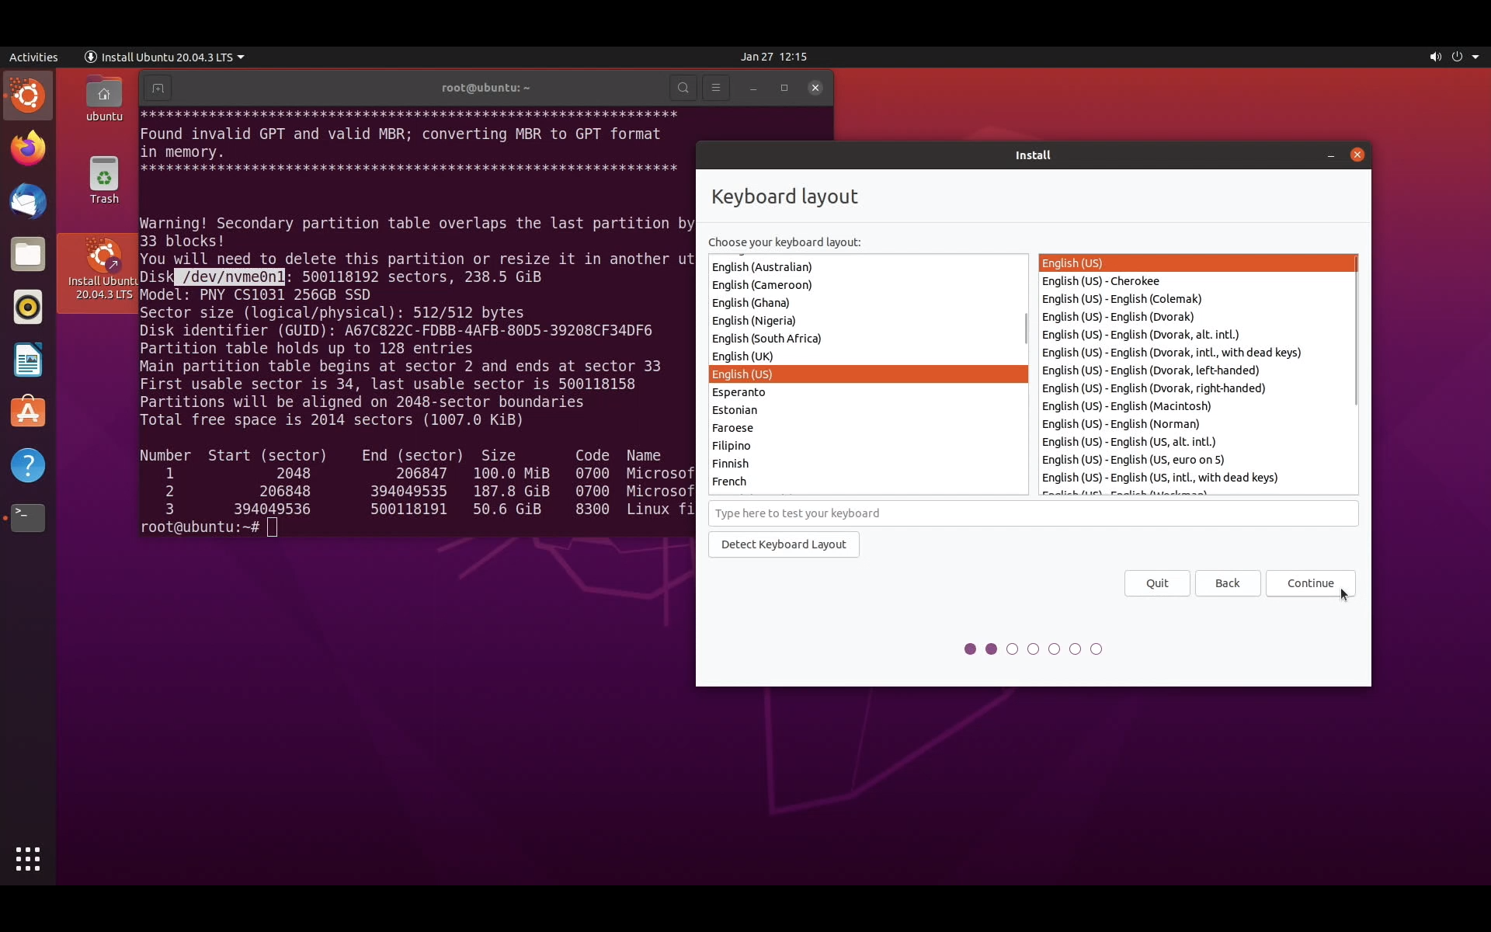This screenshot has width=1491, height=932.
Task: Open new tab button in terminal window
Action: point(158,88)
